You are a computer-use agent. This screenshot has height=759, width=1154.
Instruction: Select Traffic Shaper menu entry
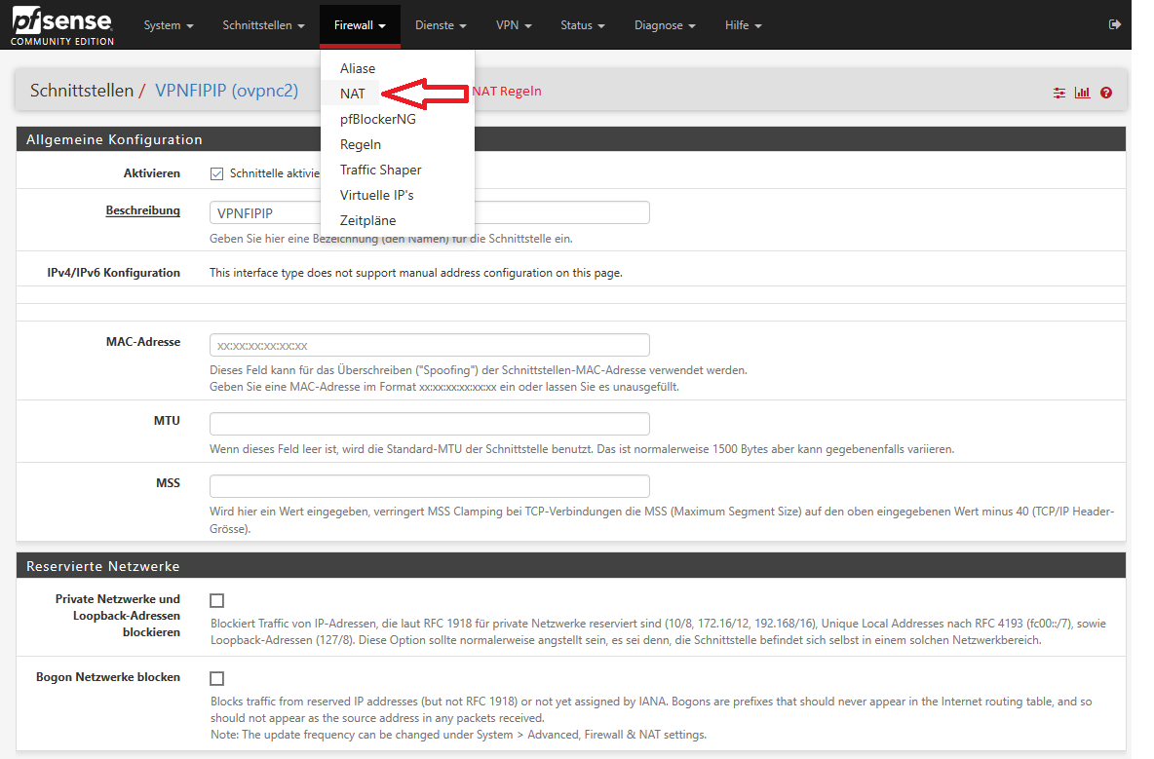tap(380, 170)
